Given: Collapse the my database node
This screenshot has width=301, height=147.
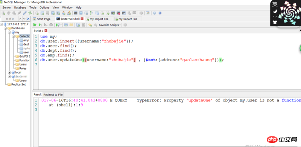Looking at the screenshot, I should pyautogui.click(x=10, y=32).
